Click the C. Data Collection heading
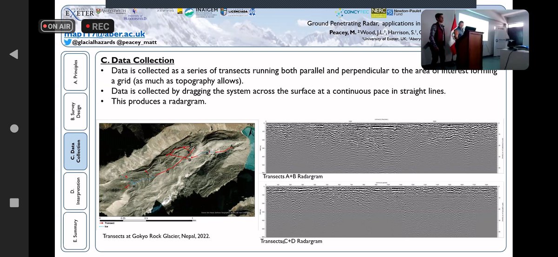Viewport: 558px width, 257px height. (138, 60)
